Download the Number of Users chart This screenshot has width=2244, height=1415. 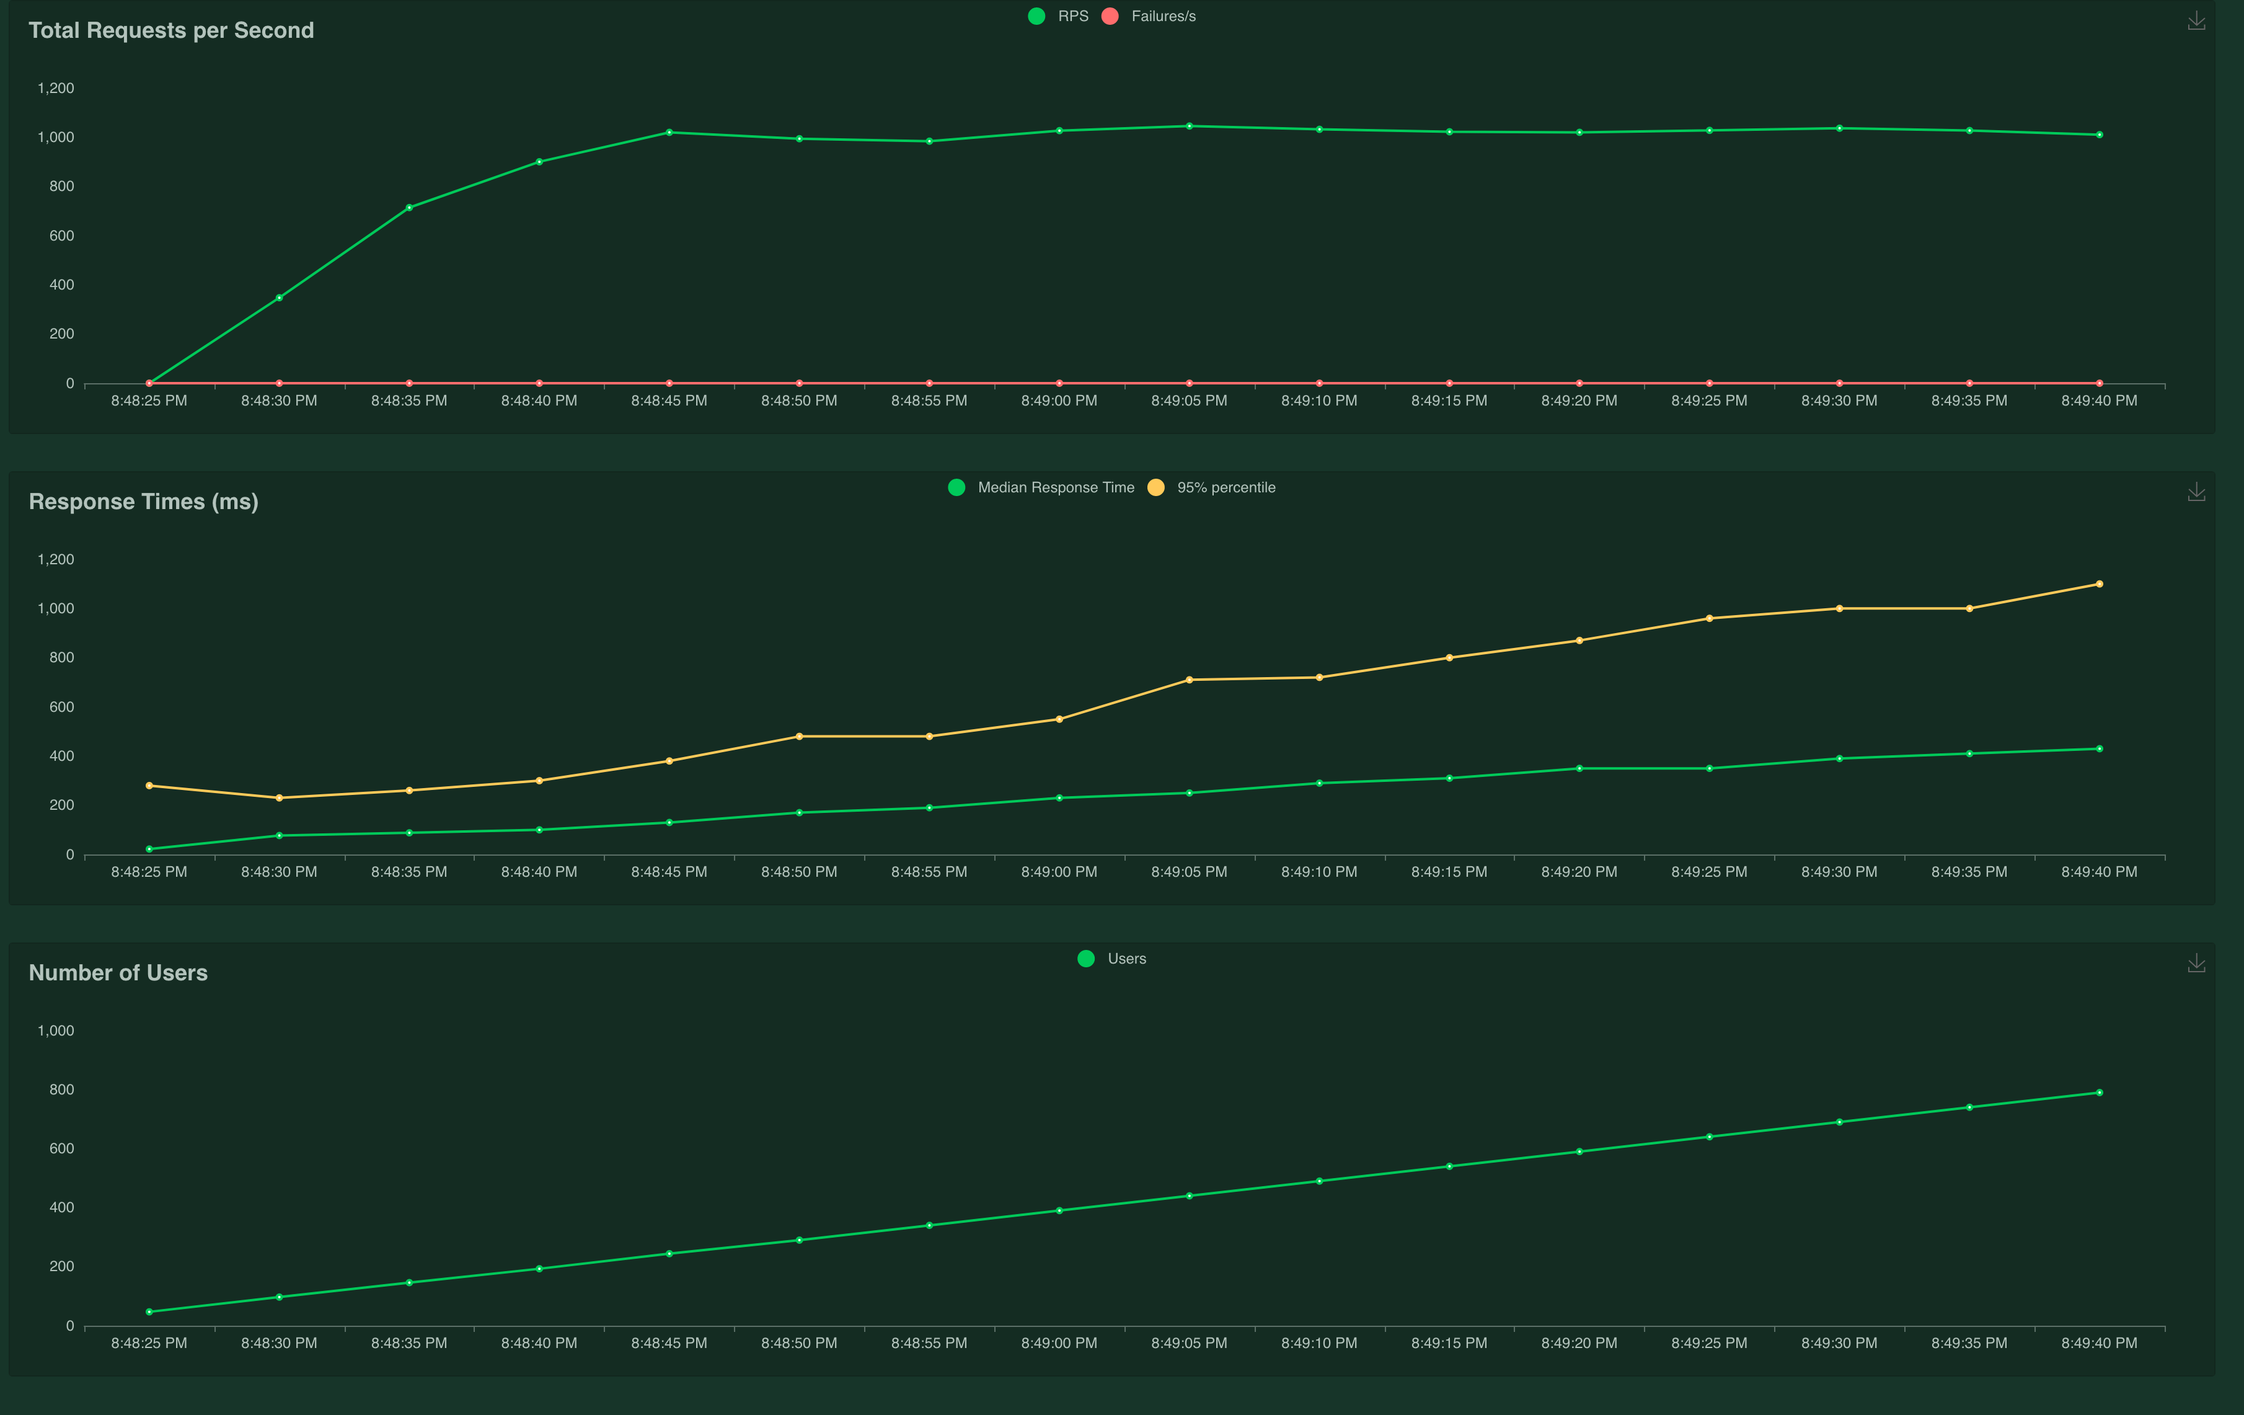(2196, 963)
